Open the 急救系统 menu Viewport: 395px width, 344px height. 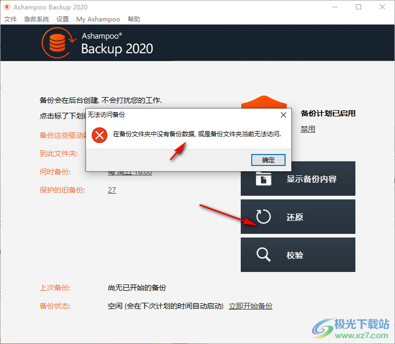pos(36,19)
